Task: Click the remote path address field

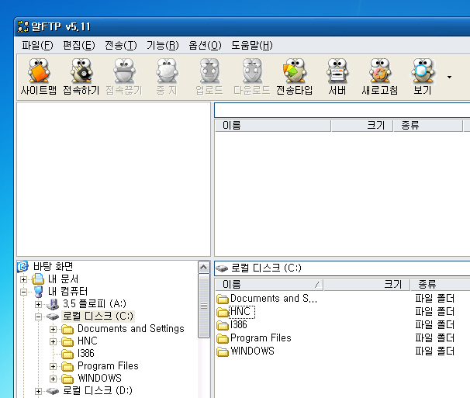Action: click(x=342, y=110)
